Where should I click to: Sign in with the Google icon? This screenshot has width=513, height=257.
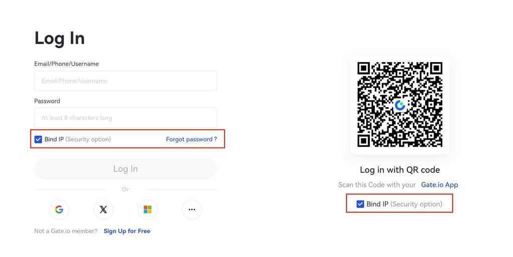tap(59, 209)
